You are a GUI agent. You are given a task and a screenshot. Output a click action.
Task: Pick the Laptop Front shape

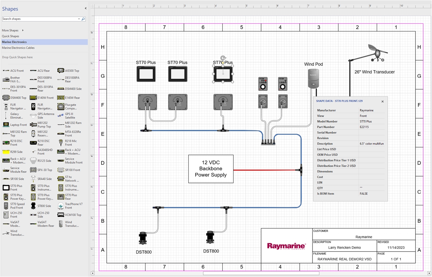(x=15, y=125)
